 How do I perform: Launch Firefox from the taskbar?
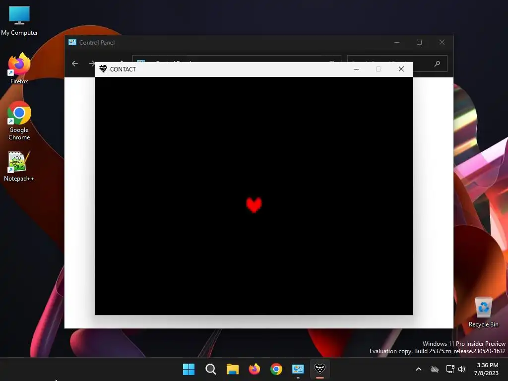[x=254, y=369]
